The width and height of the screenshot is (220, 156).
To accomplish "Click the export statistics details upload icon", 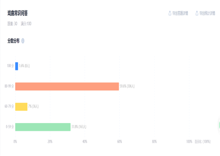I will [x=197, y=13].
